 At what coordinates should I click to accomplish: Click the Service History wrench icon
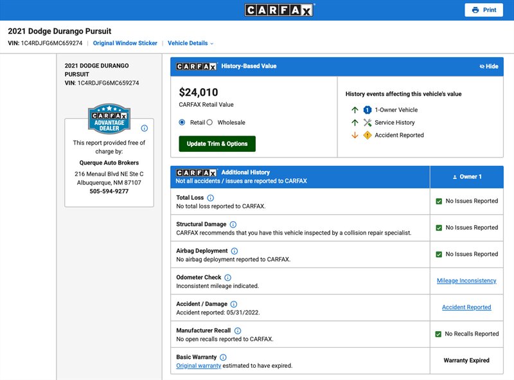367,123
